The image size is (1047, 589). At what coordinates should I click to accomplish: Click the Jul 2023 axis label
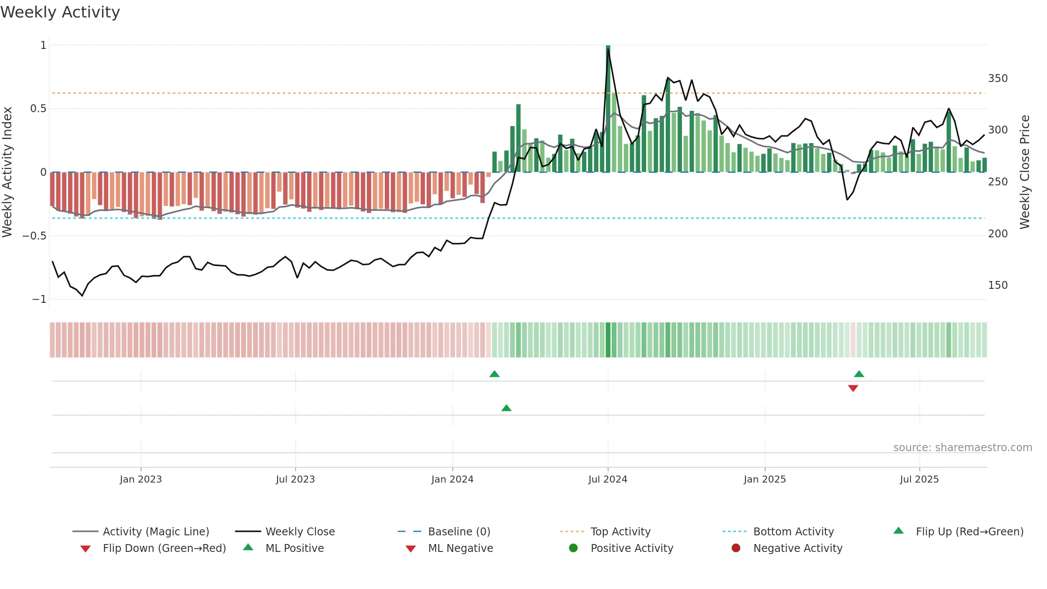click(295, 479)
